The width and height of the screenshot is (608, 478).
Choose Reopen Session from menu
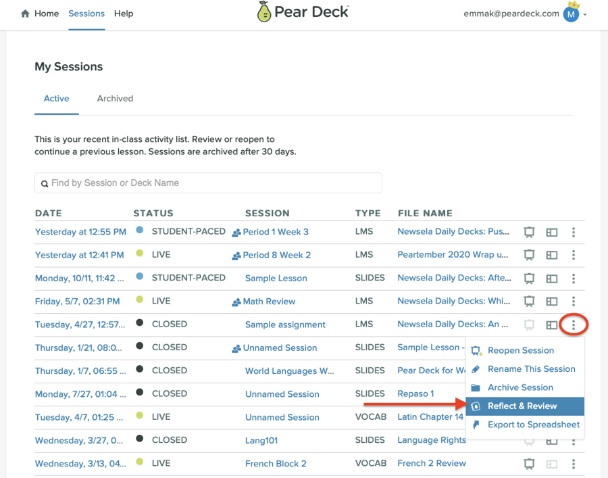click(520, 350)
